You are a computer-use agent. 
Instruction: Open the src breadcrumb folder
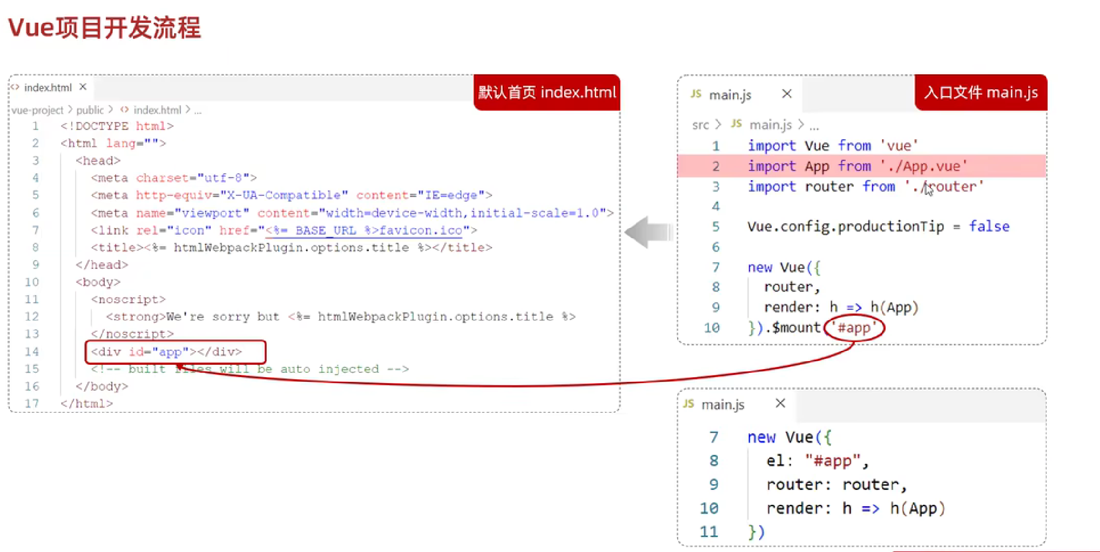pyautogui.click(x=700, y=125)
